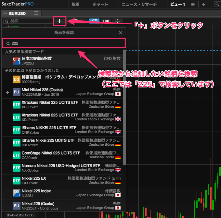Click the UK flag on the NXKU:xlon row
Image resolution: width=221 pixels, height=218 pixels.
tap(118, 170)
